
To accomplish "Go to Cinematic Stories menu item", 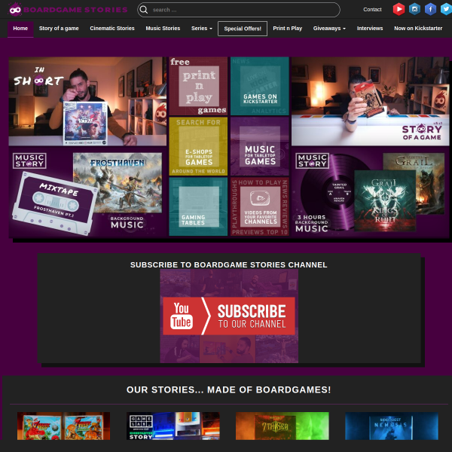I will (x=112, y=29).
